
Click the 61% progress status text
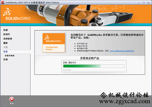click(x=67, y=70)
